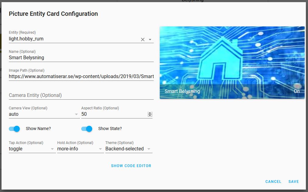
Task: Save the picture entity card
Action: click(294, 182)
